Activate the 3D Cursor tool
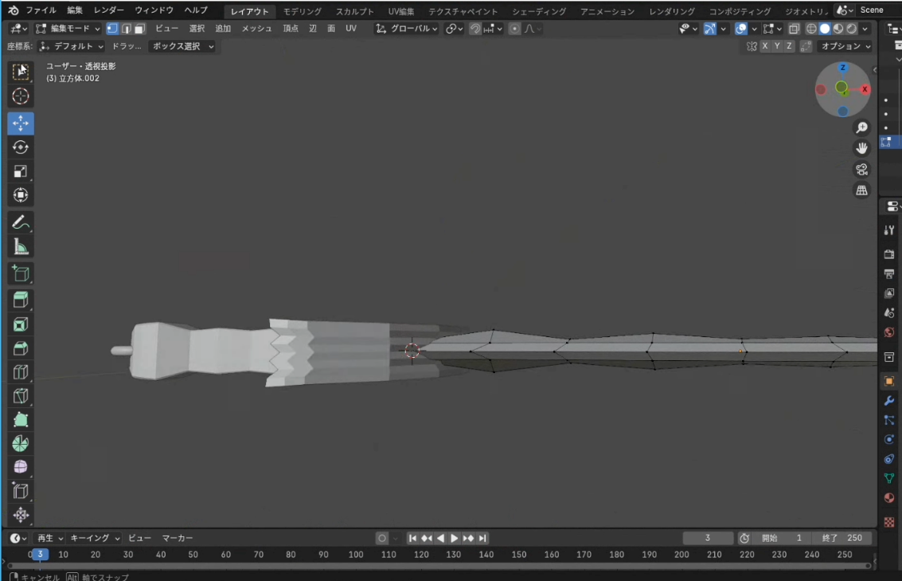This screenshot has height=581, width=902. [21, 96]
